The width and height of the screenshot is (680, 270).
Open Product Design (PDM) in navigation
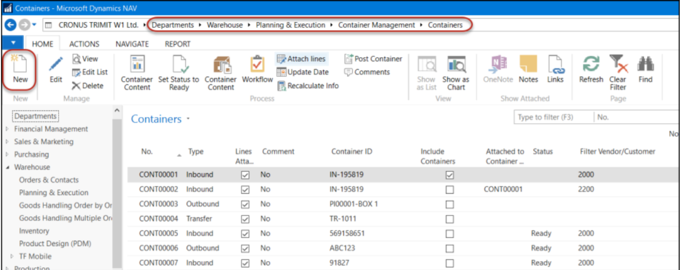[x=55, y=243]
